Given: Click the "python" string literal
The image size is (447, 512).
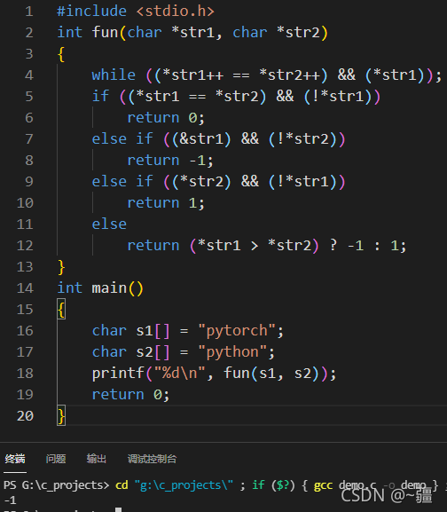Looking at the screenshot, I should [x=232, y=352].
